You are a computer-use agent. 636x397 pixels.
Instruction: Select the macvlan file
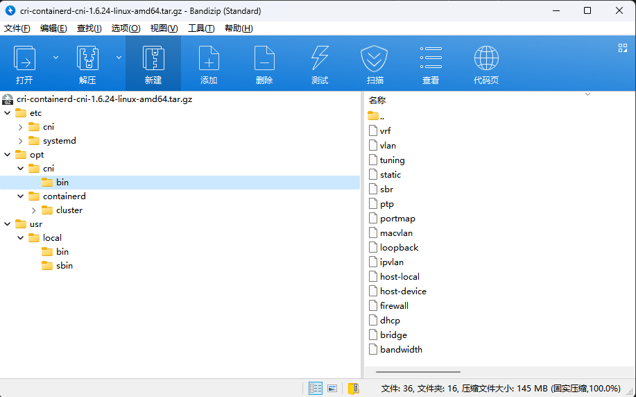pos(391,233)
